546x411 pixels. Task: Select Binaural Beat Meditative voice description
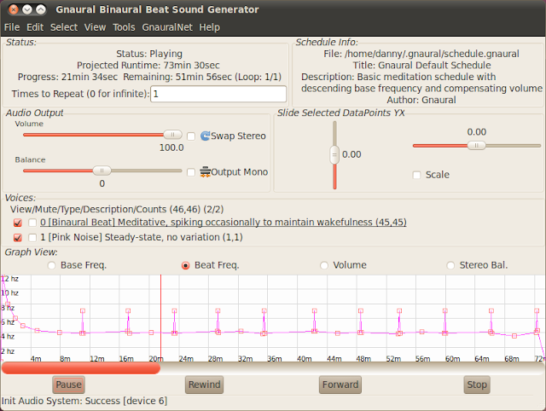tap(224, 223)
